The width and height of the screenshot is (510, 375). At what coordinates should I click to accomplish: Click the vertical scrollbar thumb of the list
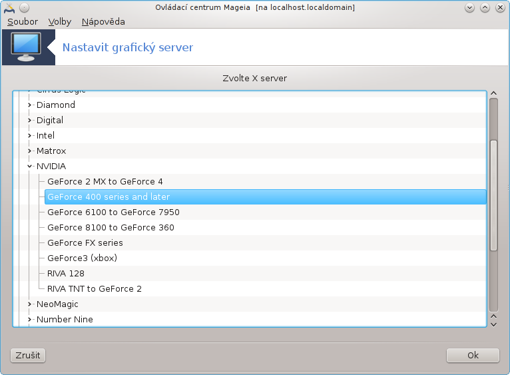493,196
